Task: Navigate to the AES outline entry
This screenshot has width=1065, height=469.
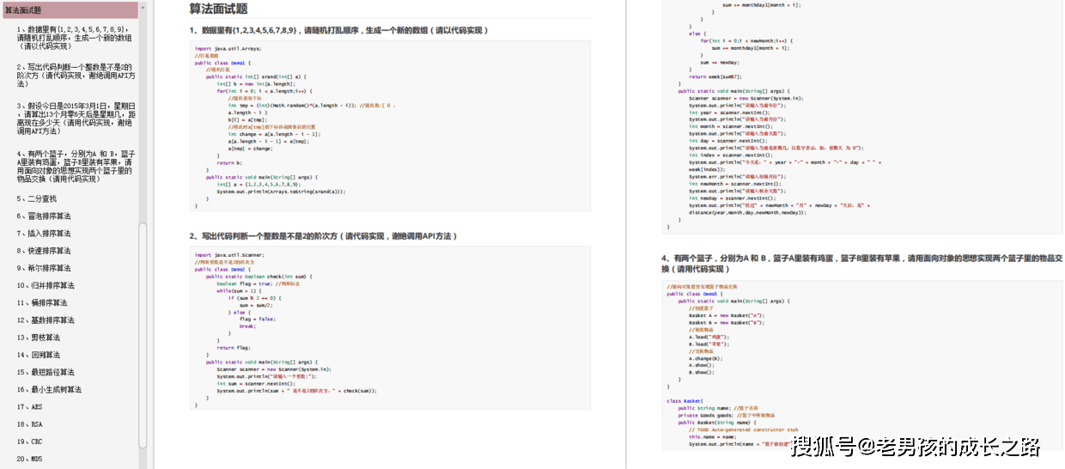Action: click(35, 406)
